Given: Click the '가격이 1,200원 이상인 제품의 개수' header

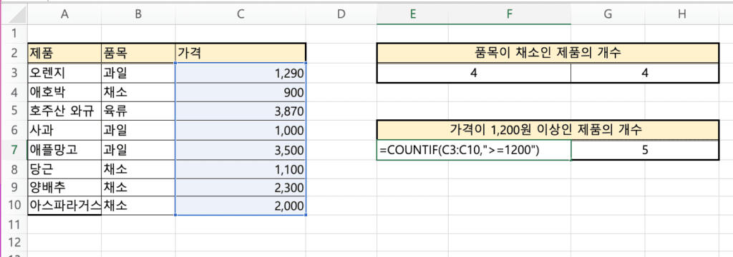Looking at the screenshot, I should 548,131.
